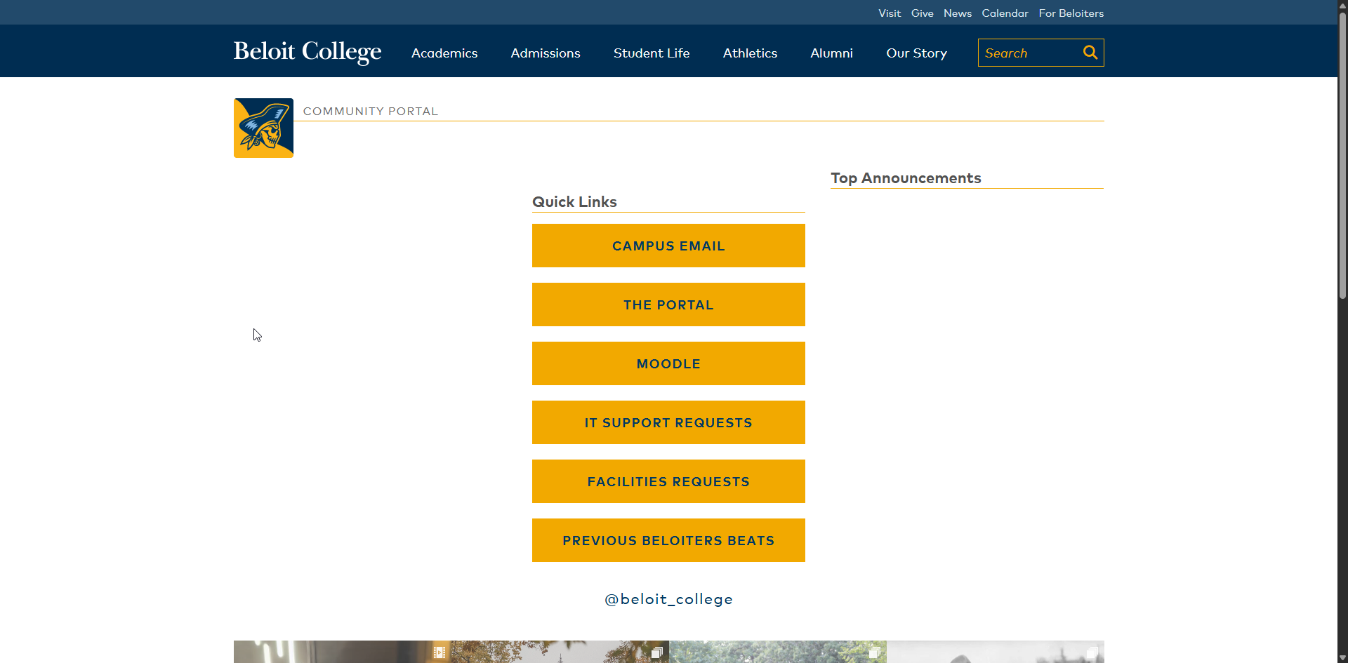Go to Student Life section
This screenshot has width=1348, height=663.
coord(651,53)
